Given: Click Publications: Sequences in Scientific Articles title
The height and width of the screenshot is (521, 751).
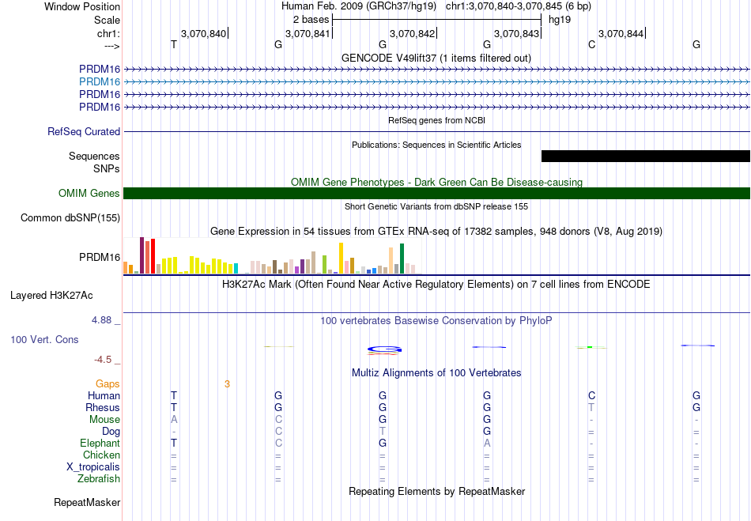Looking at the screenshot, I should [436, 145].
